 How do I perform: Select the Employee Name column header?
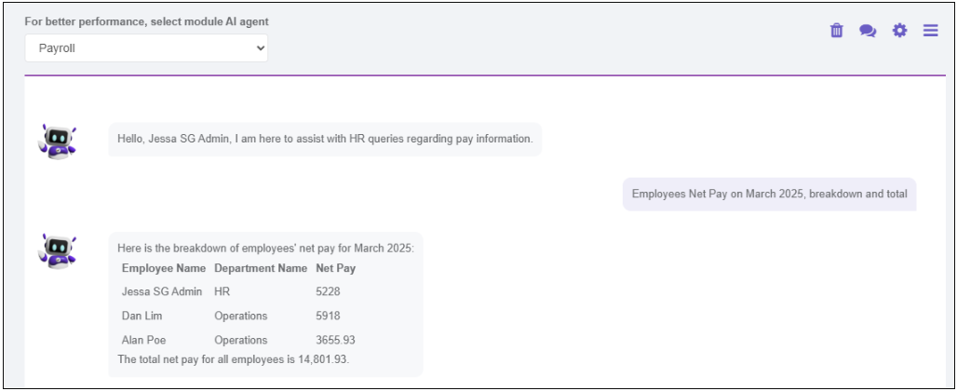coord(164,268)
